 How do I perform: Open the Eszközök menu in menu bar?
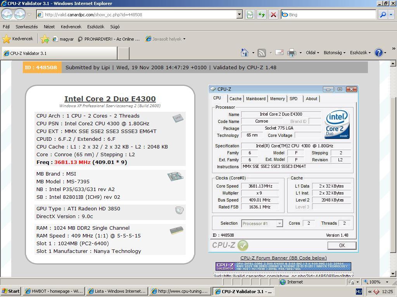point(96,27)
